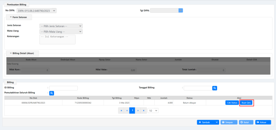
Task: Click the Tanggal Billing search icon
Action: (214, 88)
